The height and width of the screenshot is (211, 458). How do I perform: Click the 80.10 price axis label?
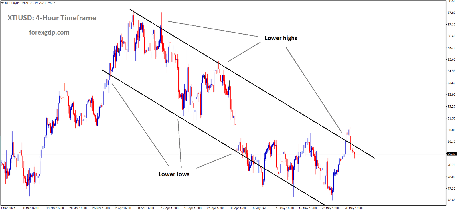click(451, 142)
